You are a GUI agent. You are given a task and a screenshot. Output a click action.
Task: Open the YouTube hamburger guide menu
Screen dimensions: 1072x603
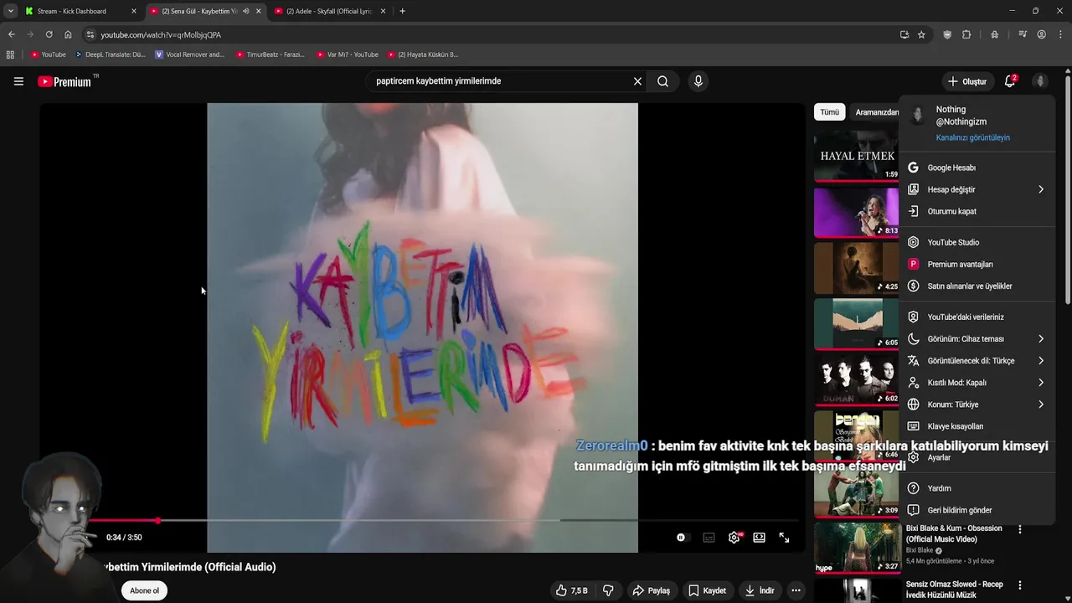point(18,81)
